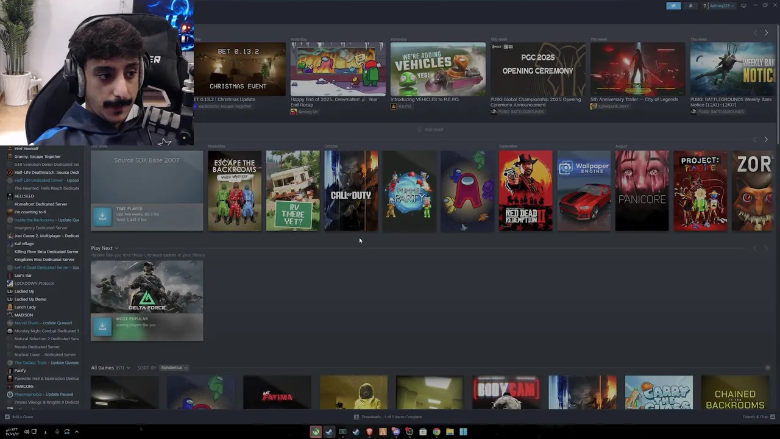Switch to Big Picture mode icon
Screen dimensions: 780x439
point(743,5)
